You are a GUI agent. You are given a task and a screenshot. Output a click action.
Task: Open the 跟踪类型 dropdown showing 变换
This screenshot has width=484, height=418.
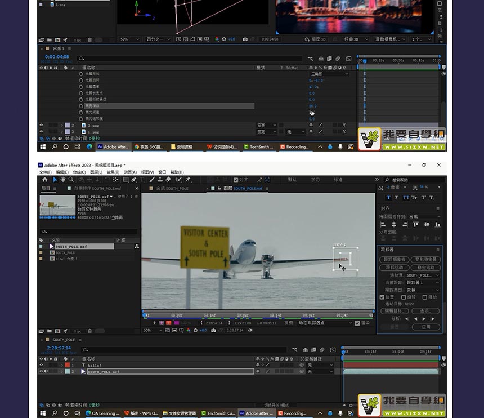(422, 290)
